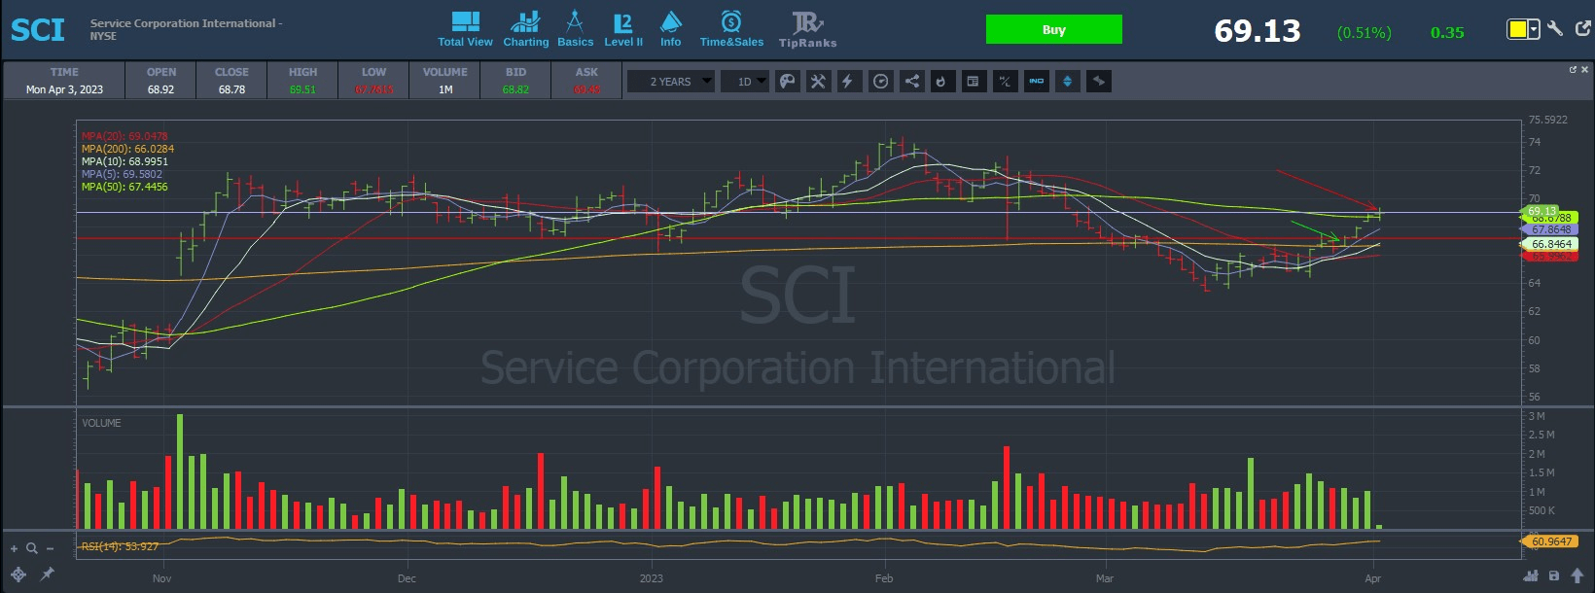Click the VOLUME pane label
The image size is (1595, 593).
(x=101, y=423)
